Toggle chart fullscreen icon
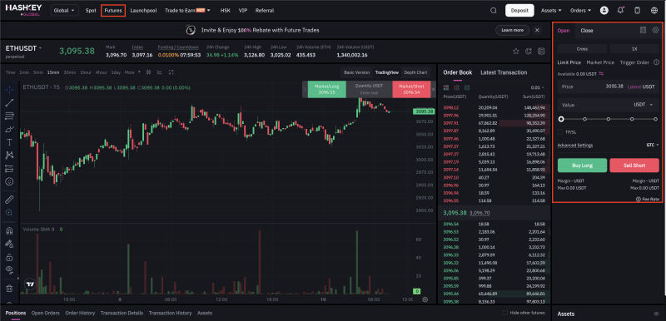The image size is (666, 321). click(x=171, y=72)
